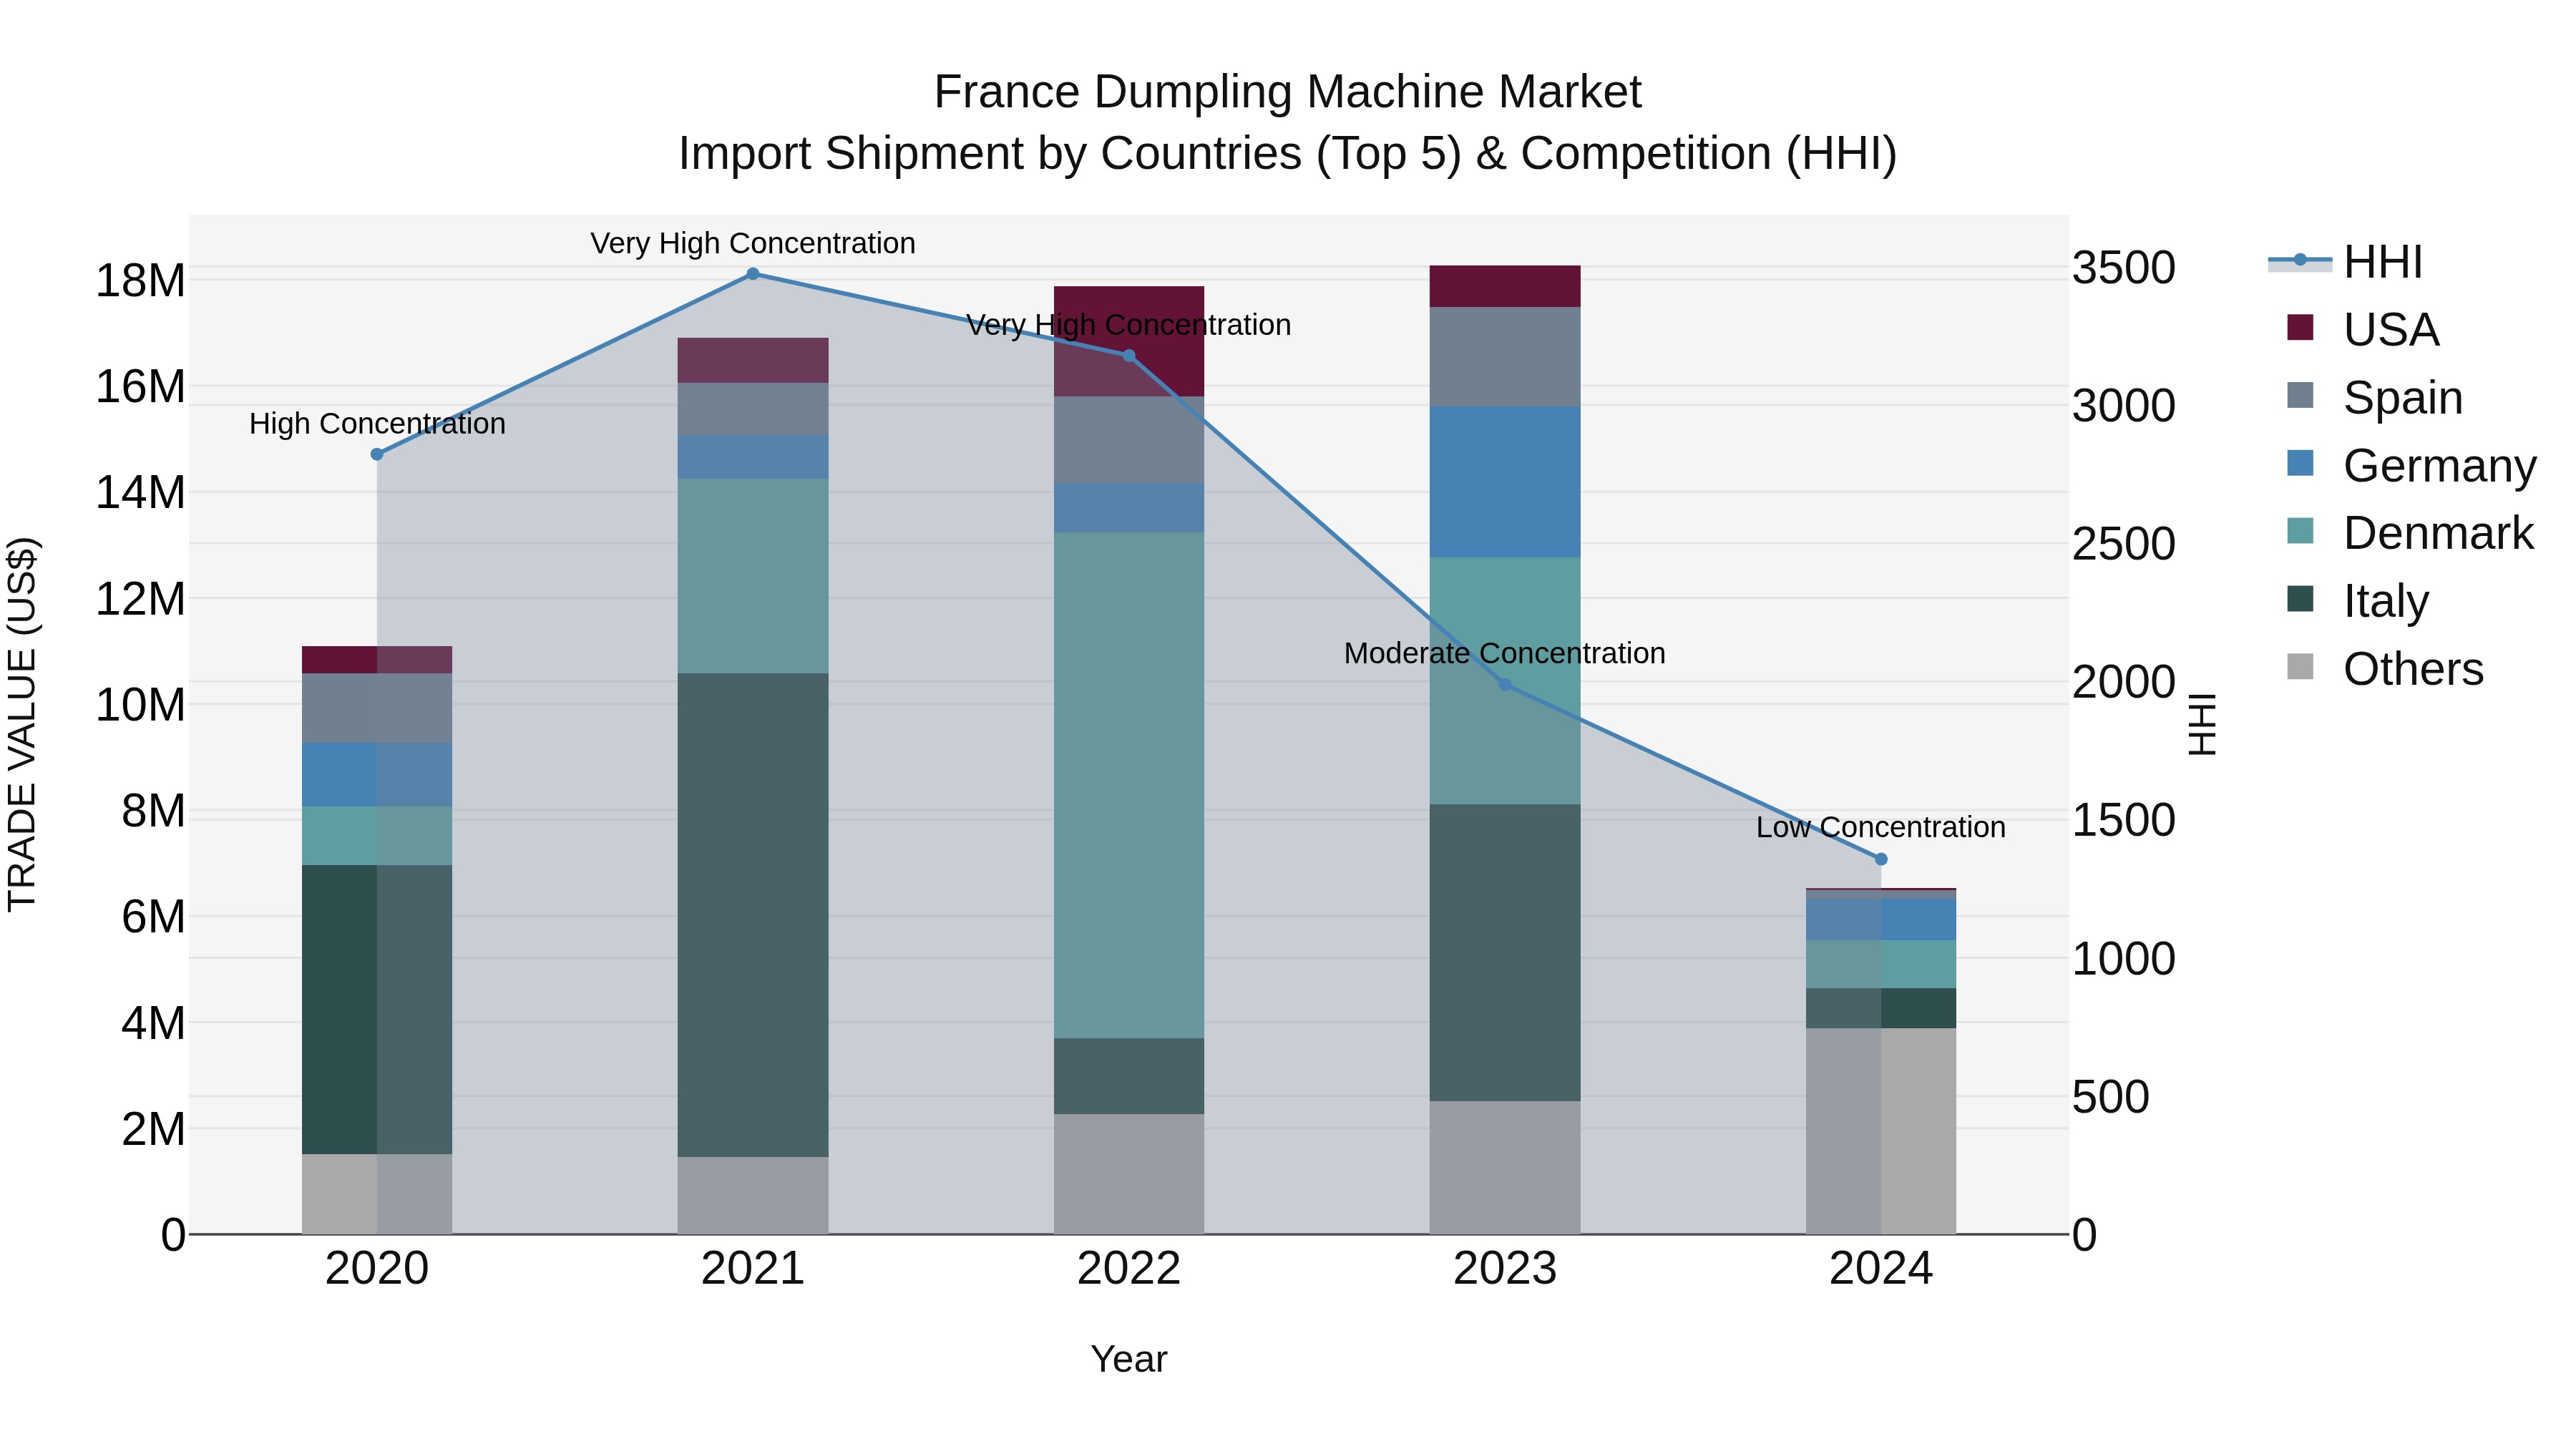Select the 2024 HHI data point

(1881, 859)
